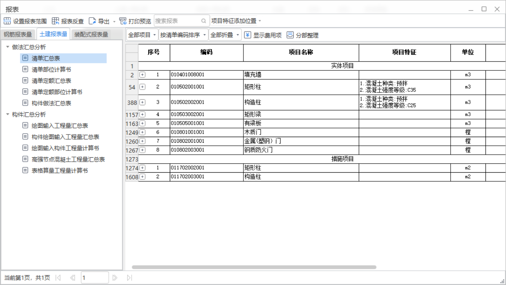Viewport: 506px width, 285px height.
Task: Click the horizontal scrollbar thumb
Action: [254, 267]
